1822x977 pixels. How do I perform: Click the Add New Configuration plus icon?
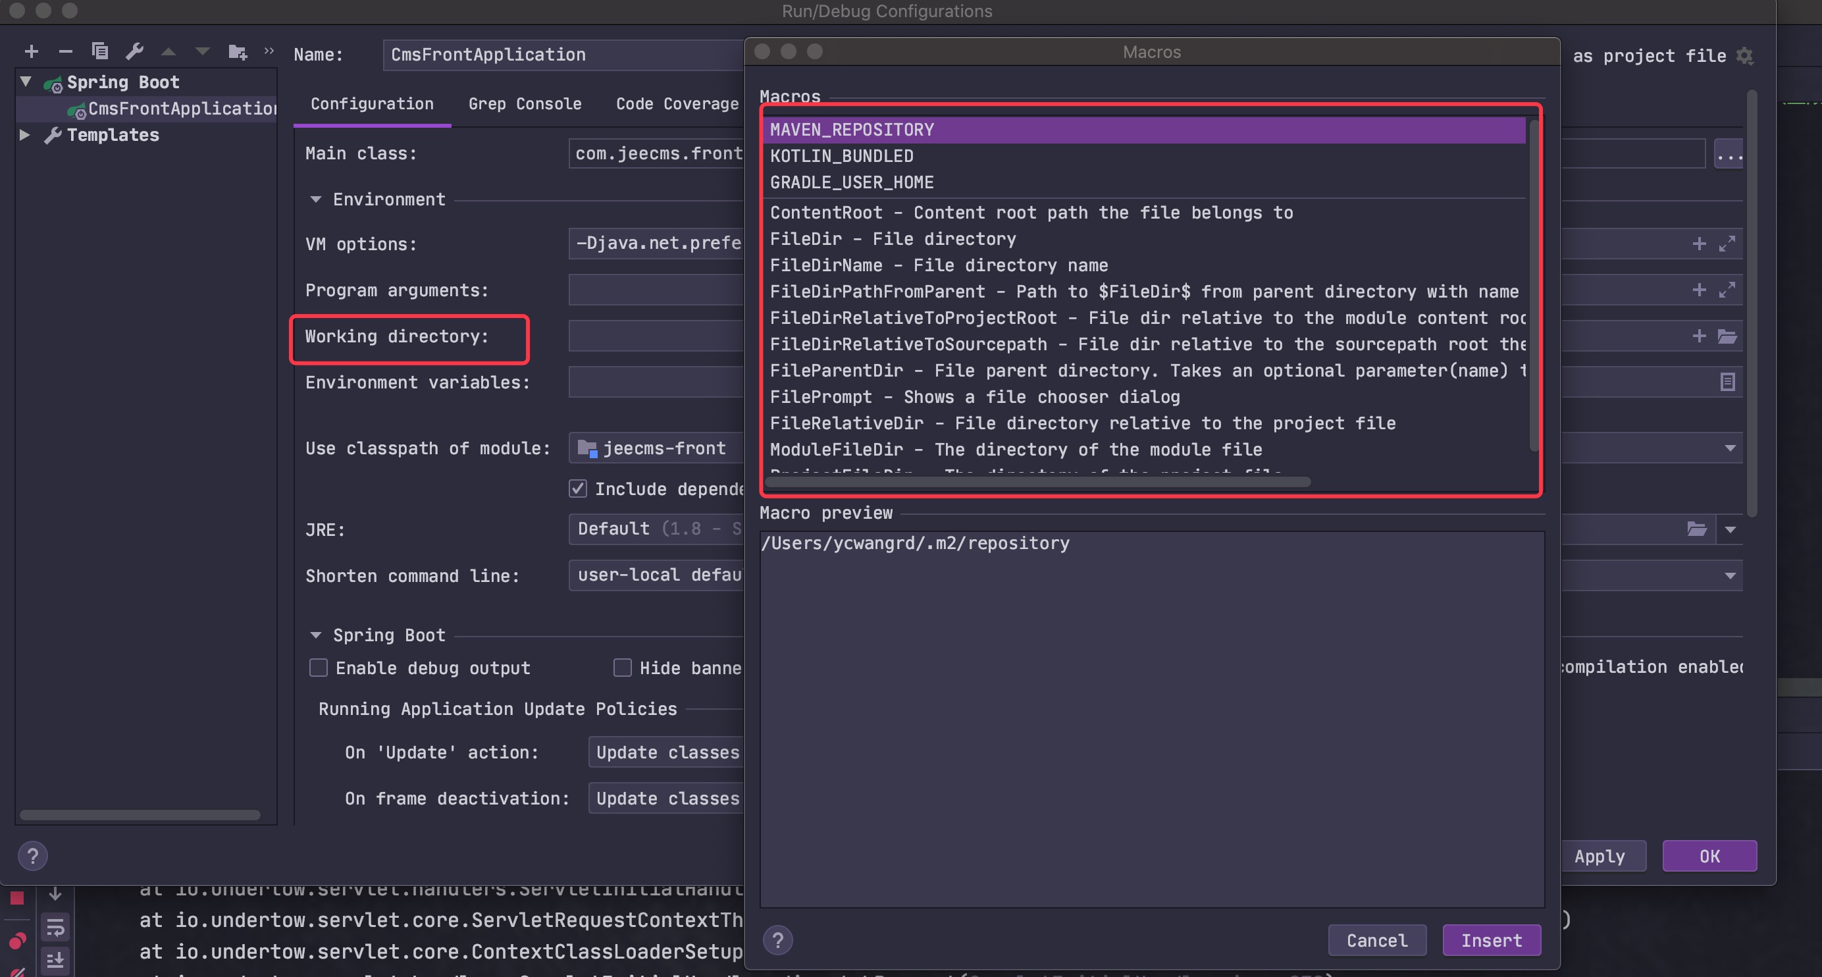pos(31,51)
